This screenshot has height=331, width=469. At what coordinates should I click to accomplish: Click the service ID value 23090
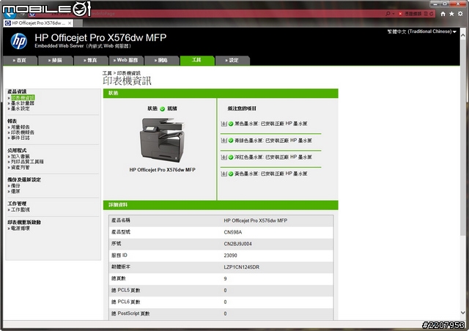click(x=230, y=256)
